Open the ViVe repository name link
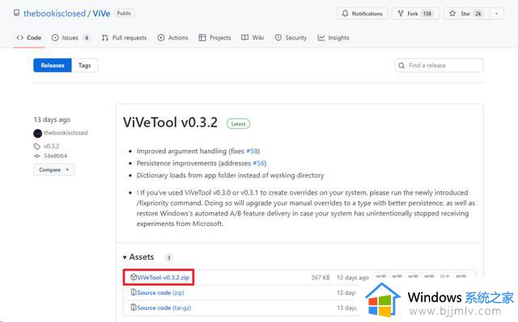The image size is (518, 322). coord(101,14)
